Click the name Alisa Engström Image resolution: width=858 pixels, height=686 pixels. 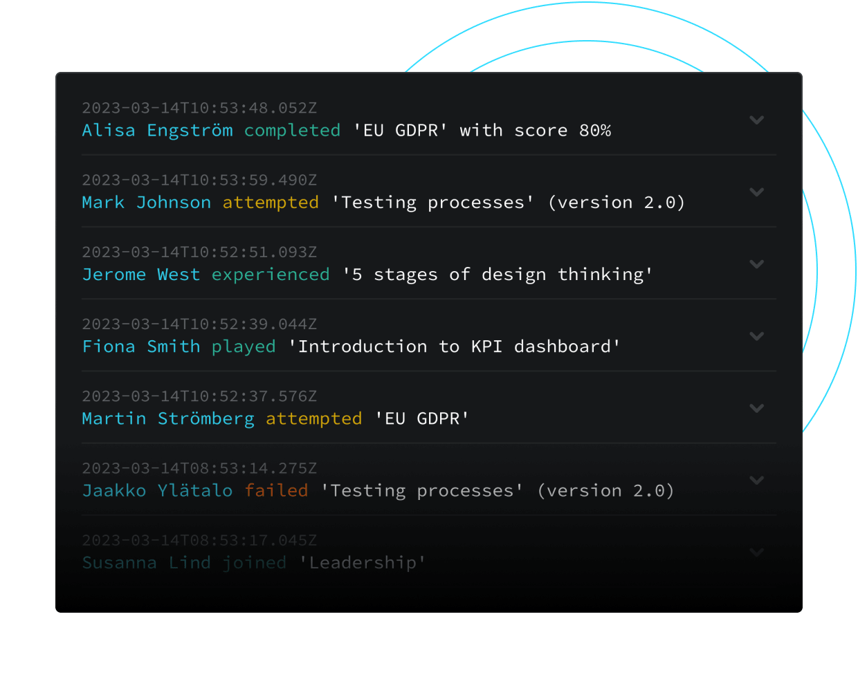point(157,131)
